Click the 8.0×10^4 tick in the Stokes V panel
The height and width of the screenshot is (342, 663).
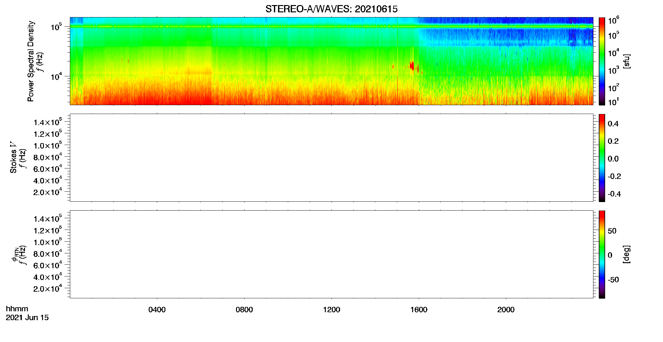coord(48,157)
